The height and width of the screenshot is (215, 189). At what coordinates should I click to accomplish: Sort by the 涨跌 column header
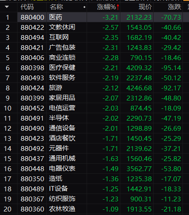[175, 7]
